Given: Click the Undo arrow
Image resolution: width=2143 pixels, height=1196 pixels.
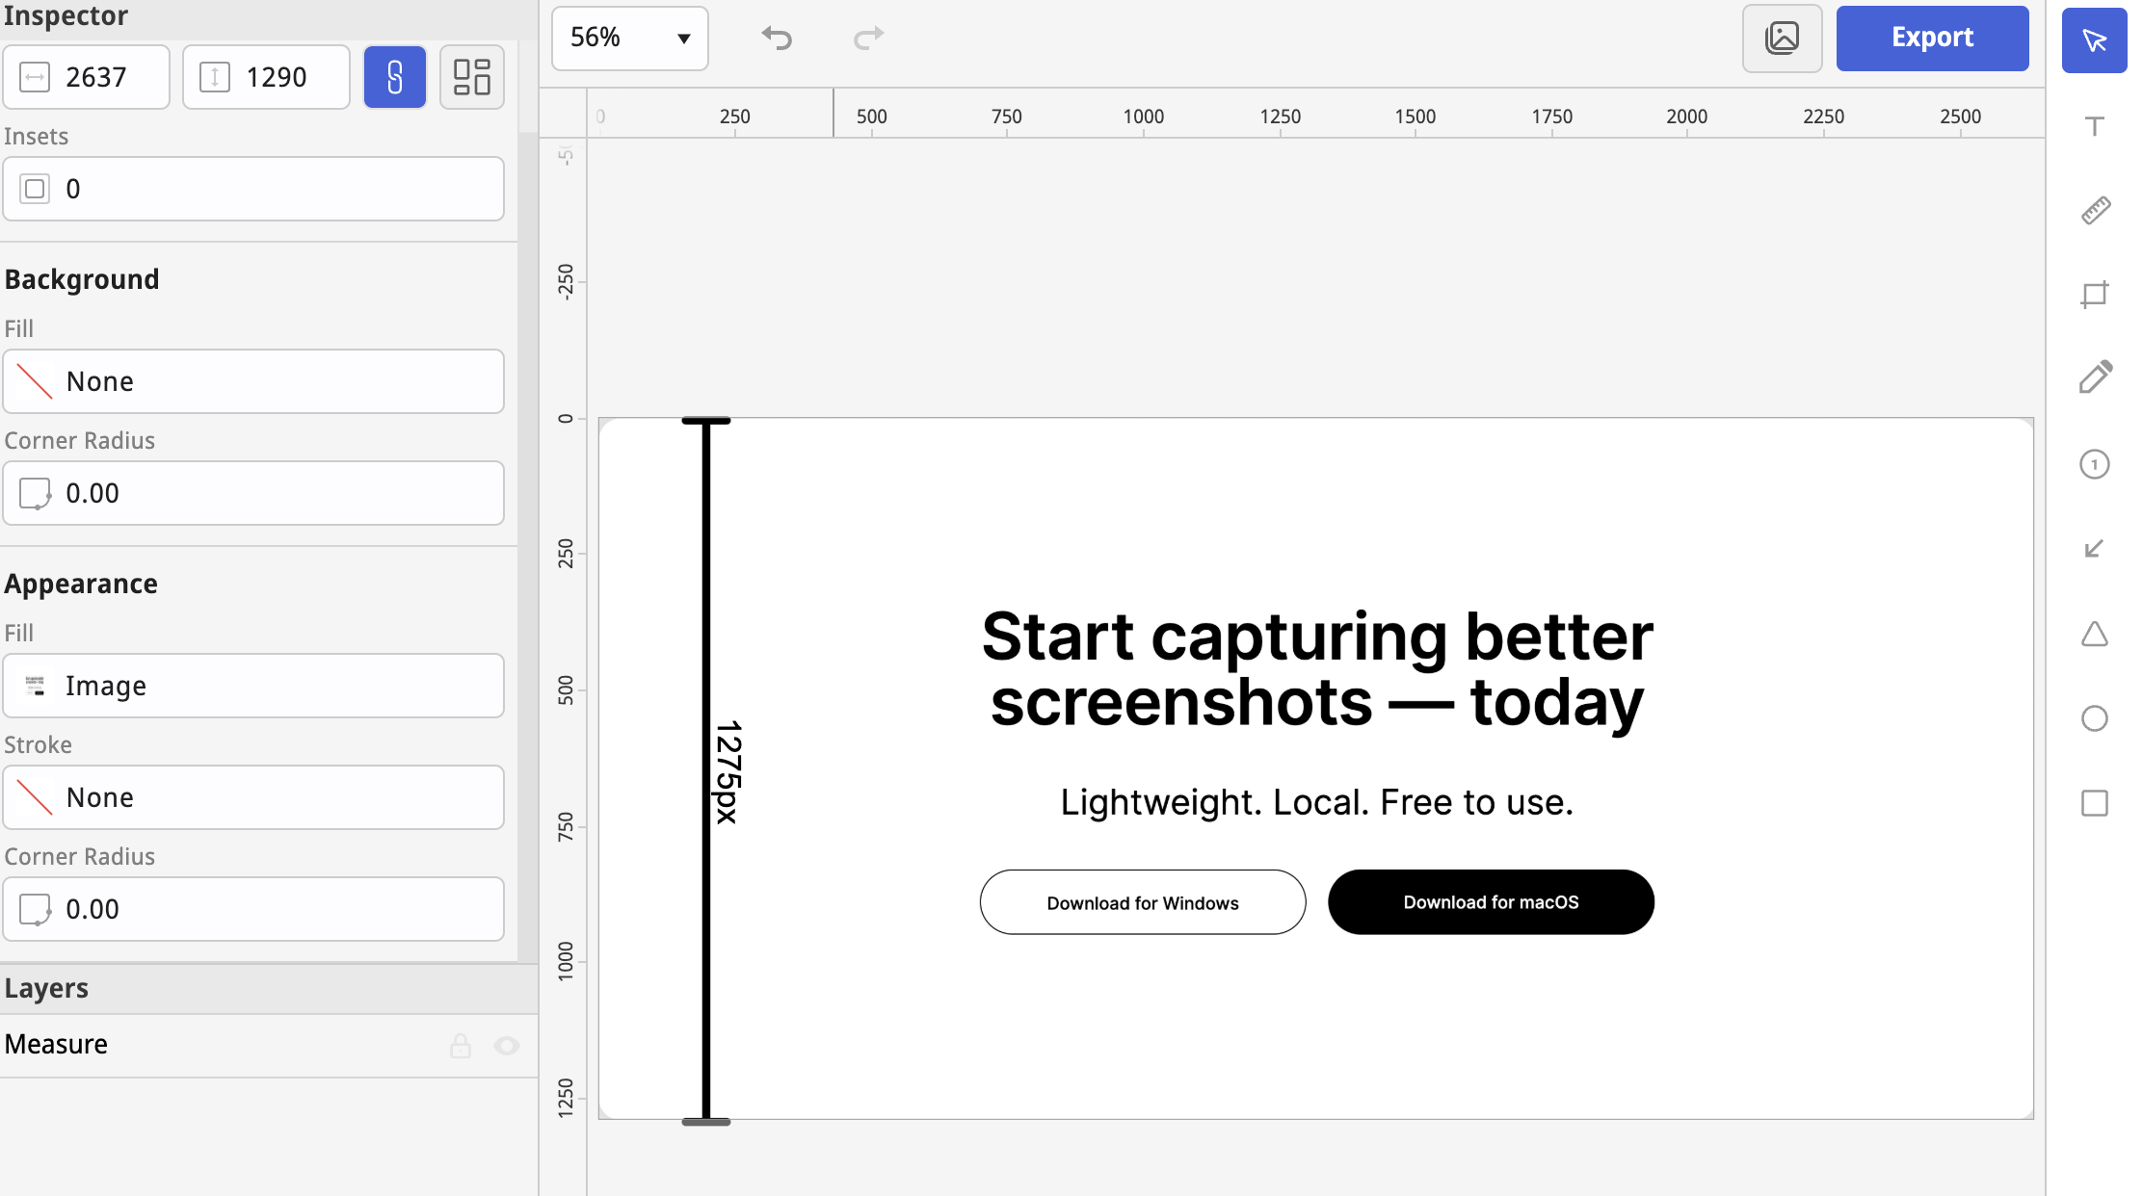Looking at the screenshot, I should point(777,39).
